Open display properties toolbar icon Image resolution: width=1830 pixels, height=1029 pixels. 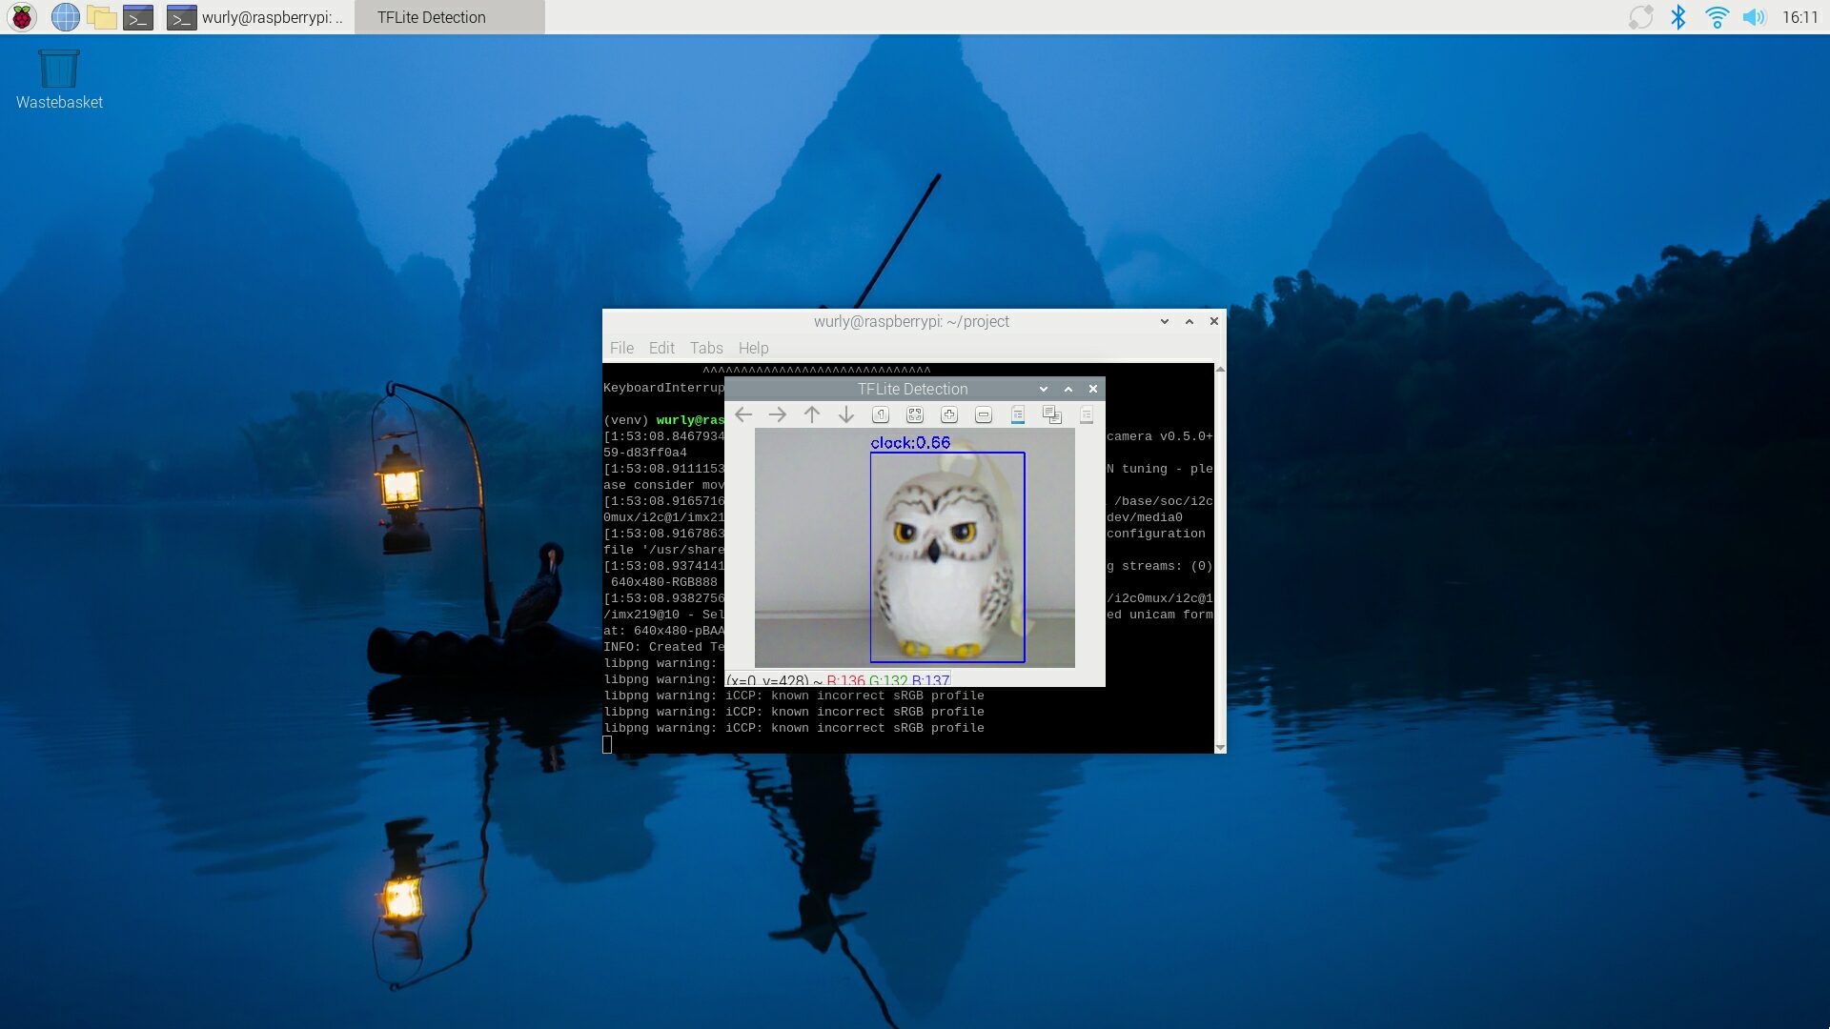(1087, 414)
